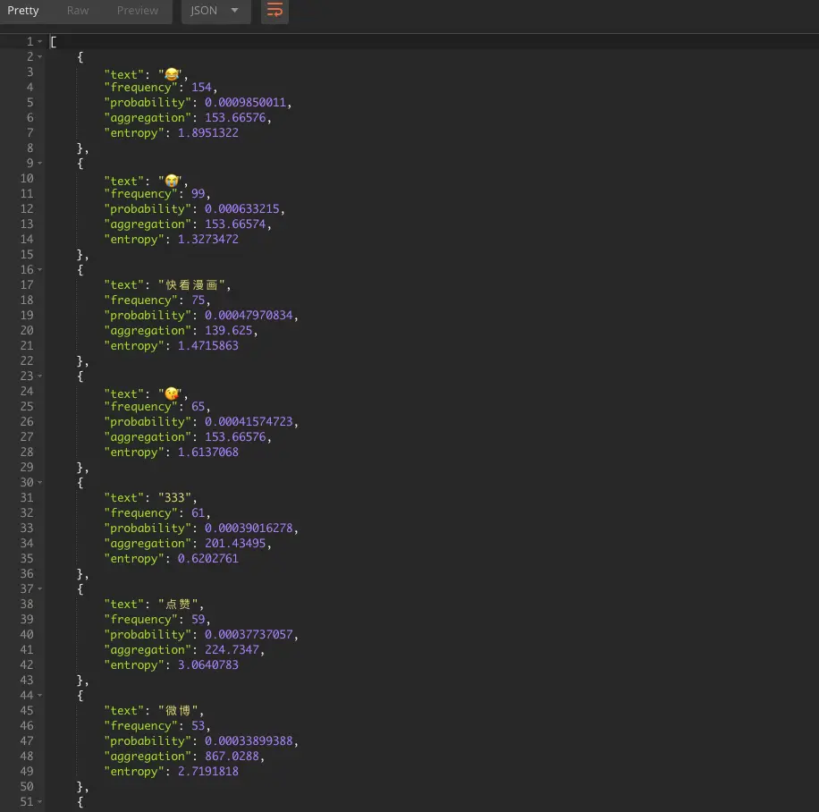Image resolution: width=819 pixels, height=812 pixels.
Task: Click the frequency value 61
Action: coord(198,512)
